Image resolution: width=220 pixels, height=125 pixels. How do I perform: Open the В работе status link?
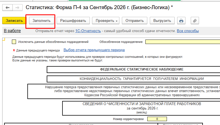12,31
